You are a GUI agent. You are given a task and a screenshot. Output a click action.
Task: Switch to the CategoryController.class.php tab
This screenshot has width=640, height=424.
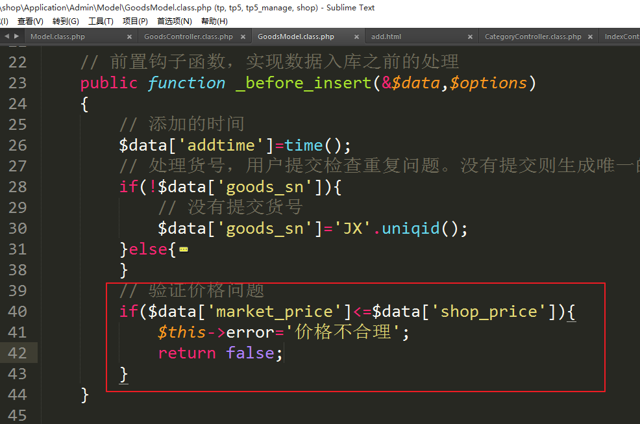(x=533, y=37)
